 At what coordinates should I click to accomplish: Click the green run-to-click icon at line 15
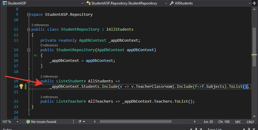pyautogui.click(x=36, y=55)
